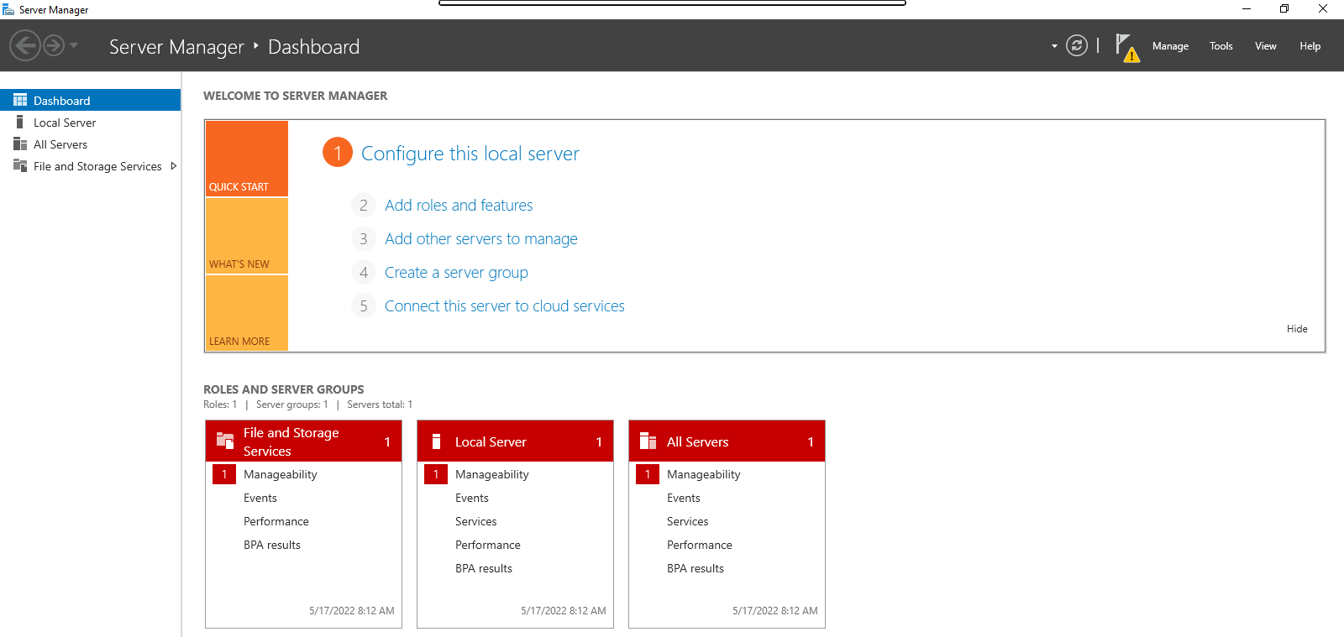
Task: Click Add other servers to manage
Action: point(481,238)
